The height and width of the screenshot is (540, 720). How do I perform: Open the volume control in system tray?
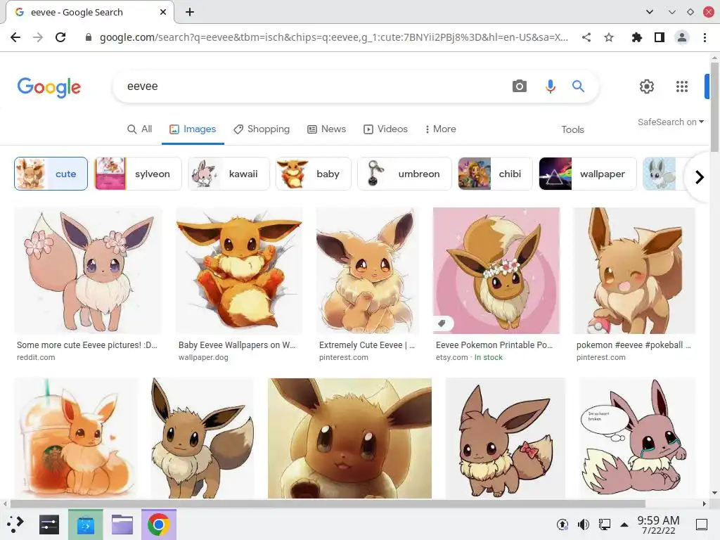pos(583,525)
